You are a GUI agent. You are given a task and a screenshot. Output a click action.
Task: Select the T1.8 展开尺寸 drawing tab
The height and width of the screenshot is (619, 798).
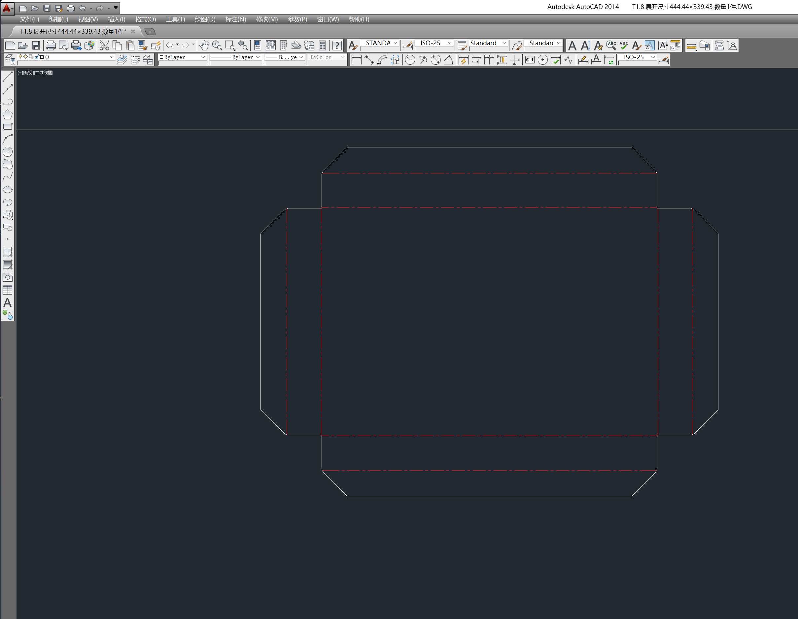pyautogui.click(x=73, y=31)
